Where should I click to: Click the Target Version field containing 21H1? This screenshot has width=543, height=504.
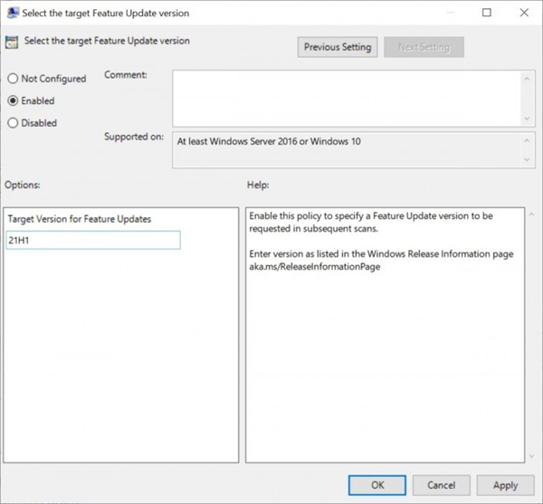(x=92, y=240)
